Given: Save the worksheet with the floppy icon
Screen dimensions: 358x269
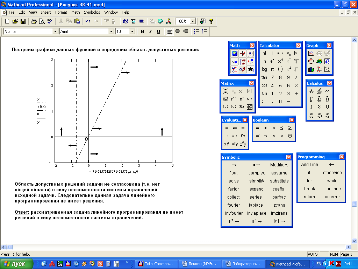Looking at the screenshot, I should point(23,21).
